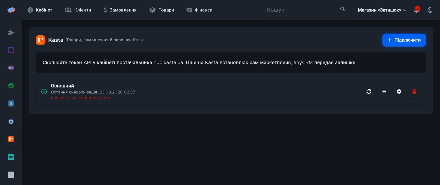The height and width of the screenshot is (185, 440).
Task: Click the Kasta logo in the panel header
Action: pyautogui.click(x=40, y=40)
